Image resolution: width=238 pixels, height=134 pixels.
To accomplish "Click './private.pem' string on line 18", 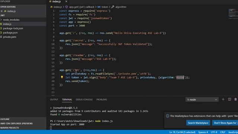I will point(126,74).
